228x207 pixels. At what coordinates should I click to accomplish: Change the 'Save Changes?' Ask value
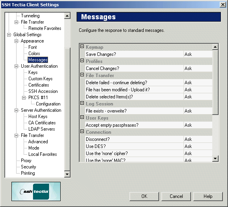pyautogui.click(x=198, y=54)
